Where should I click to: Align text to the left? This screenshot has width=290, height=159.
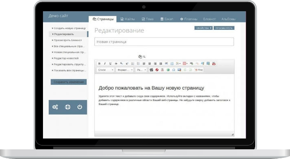click(144, 63)
